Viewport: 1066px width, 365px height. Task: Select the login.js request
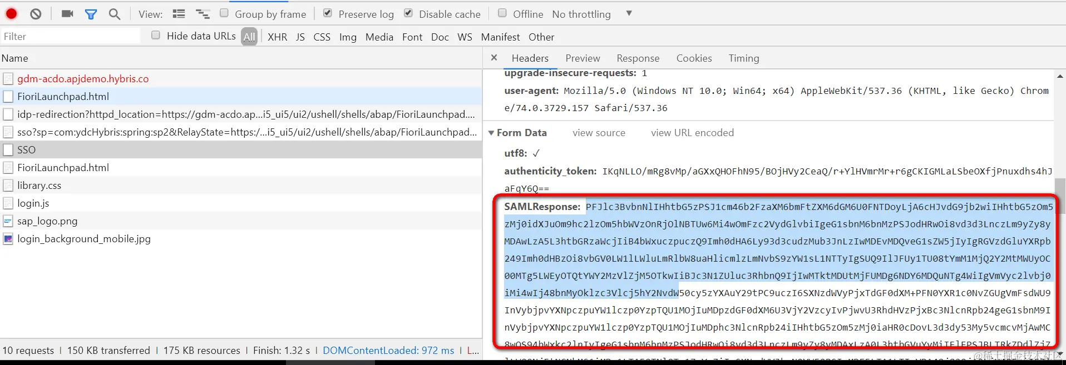click(241, 203)
